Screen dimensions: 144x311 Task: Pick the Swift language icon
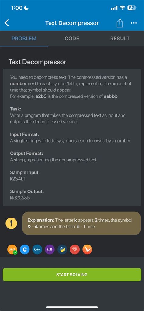[87, 249]
